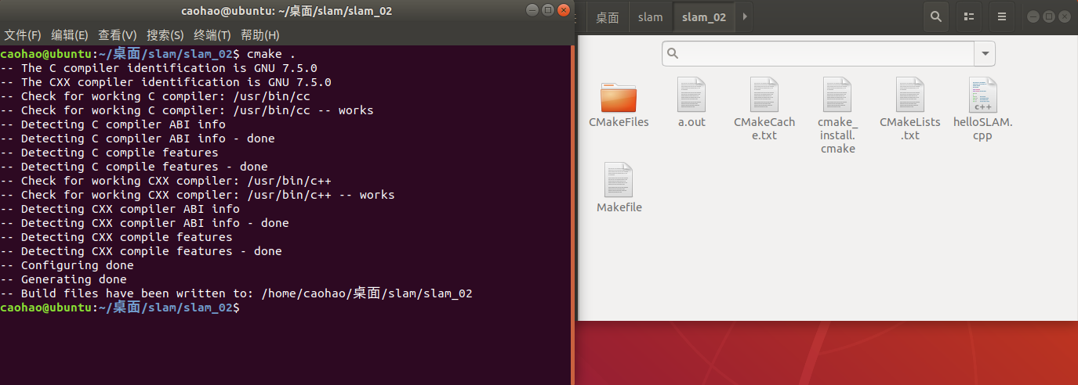Click the terminal window scrollbar
1078x385 pixels.
coord(572,215)
